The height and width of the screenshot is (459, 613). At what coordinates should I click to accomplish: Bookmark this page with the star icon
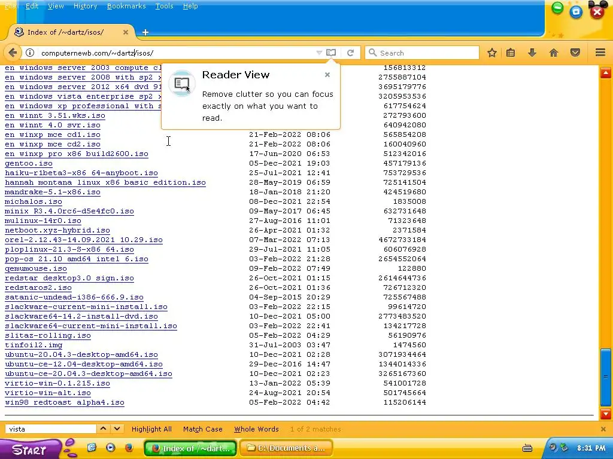[x=492, y=53]
